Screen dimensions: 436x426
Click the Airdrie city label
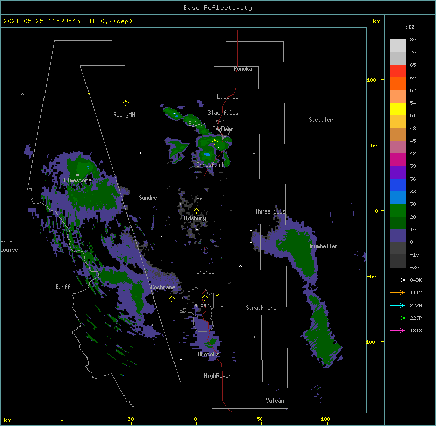click(x=204, y=272)
